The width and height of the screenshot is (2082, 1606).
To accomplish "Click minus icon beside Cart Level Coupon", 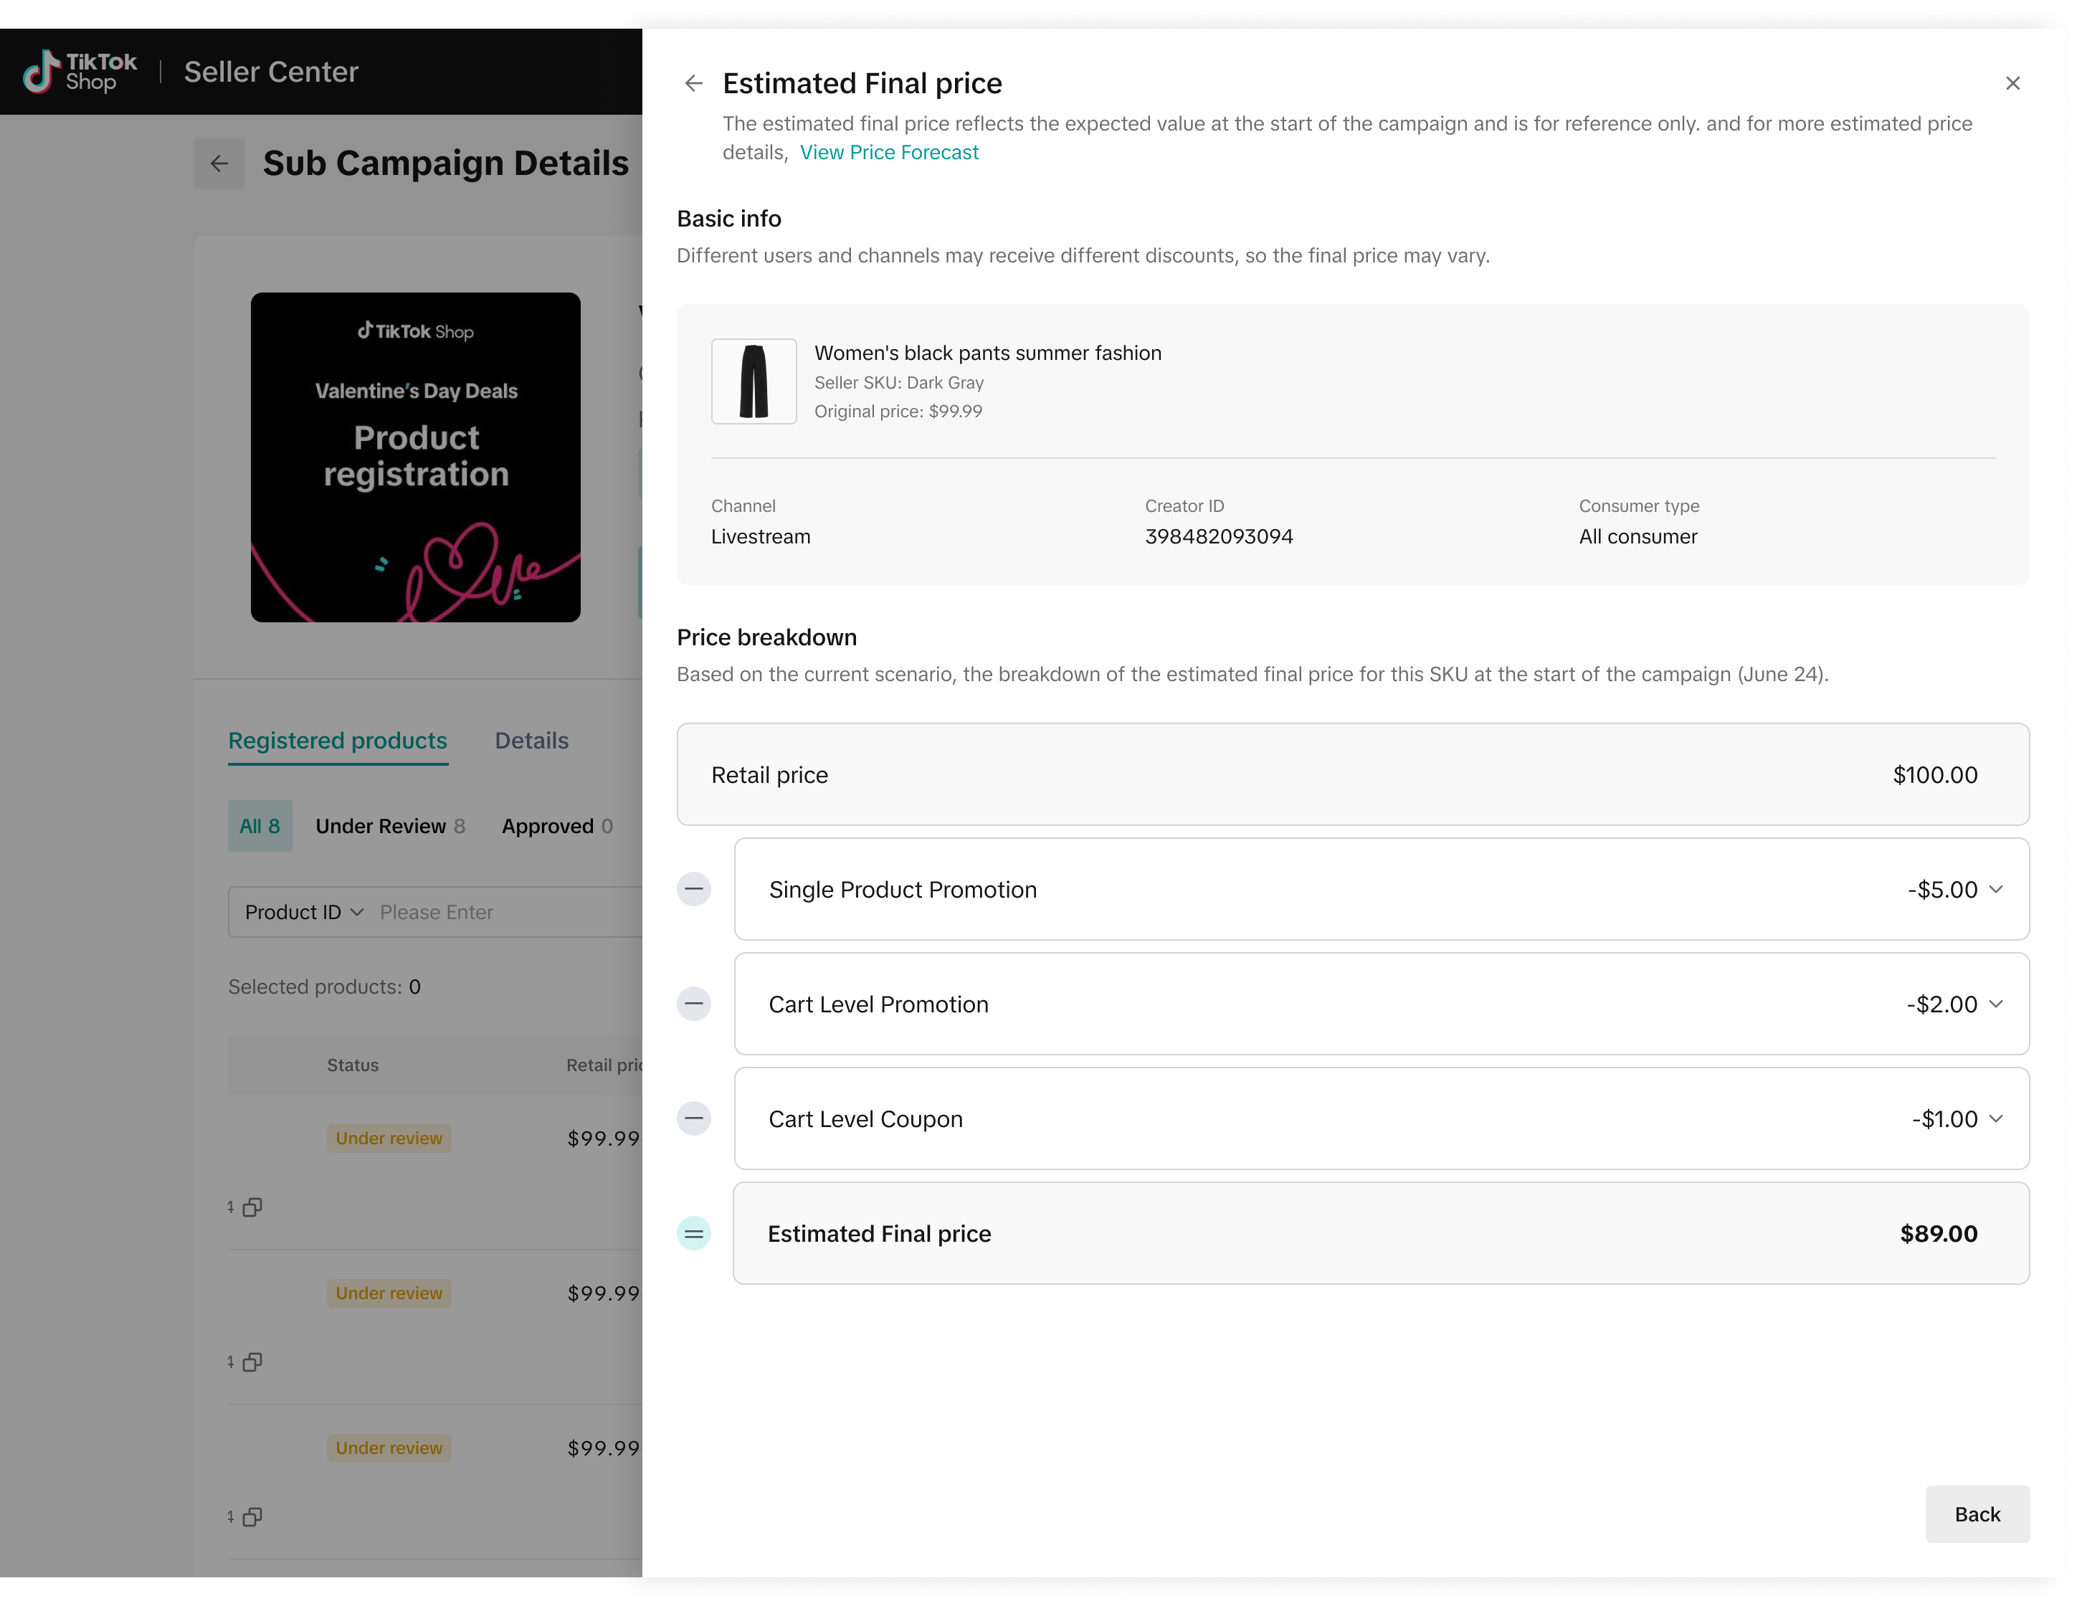I will (x=694, y=1118).
